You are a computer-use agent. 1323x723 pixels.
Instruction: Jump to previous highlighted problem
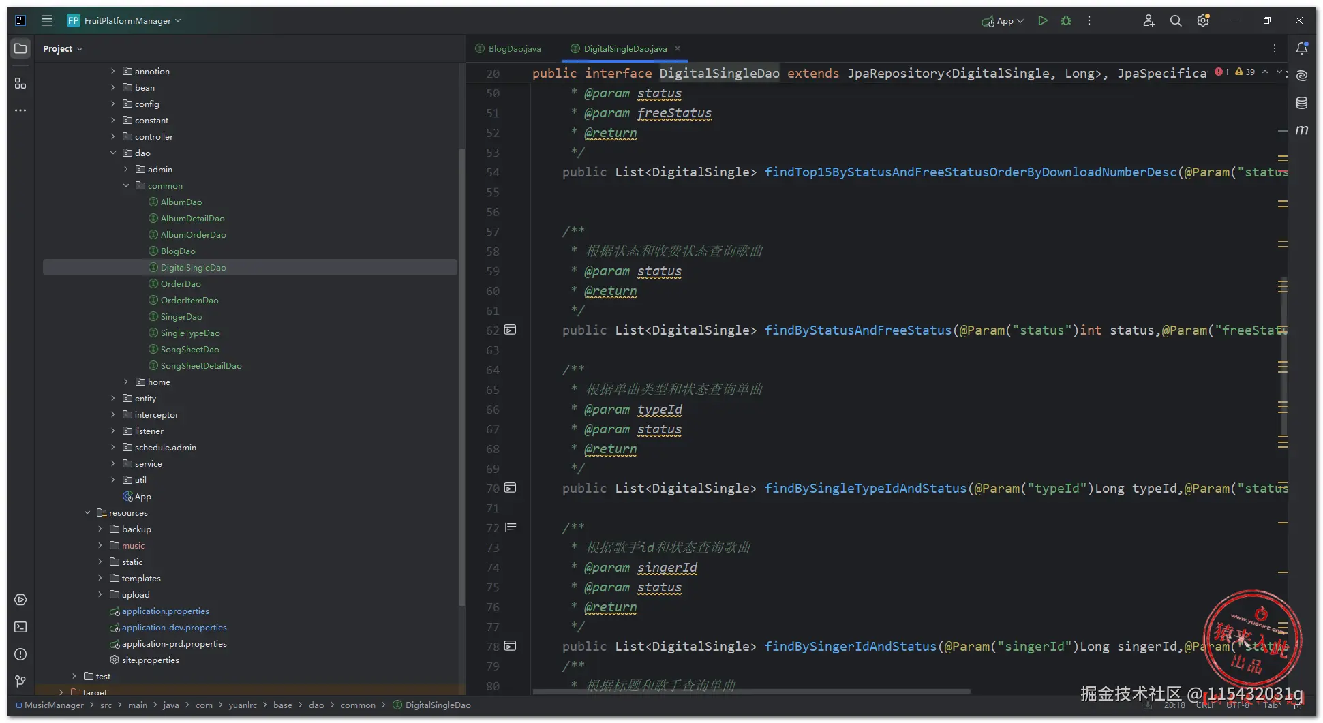point(1265,72)
